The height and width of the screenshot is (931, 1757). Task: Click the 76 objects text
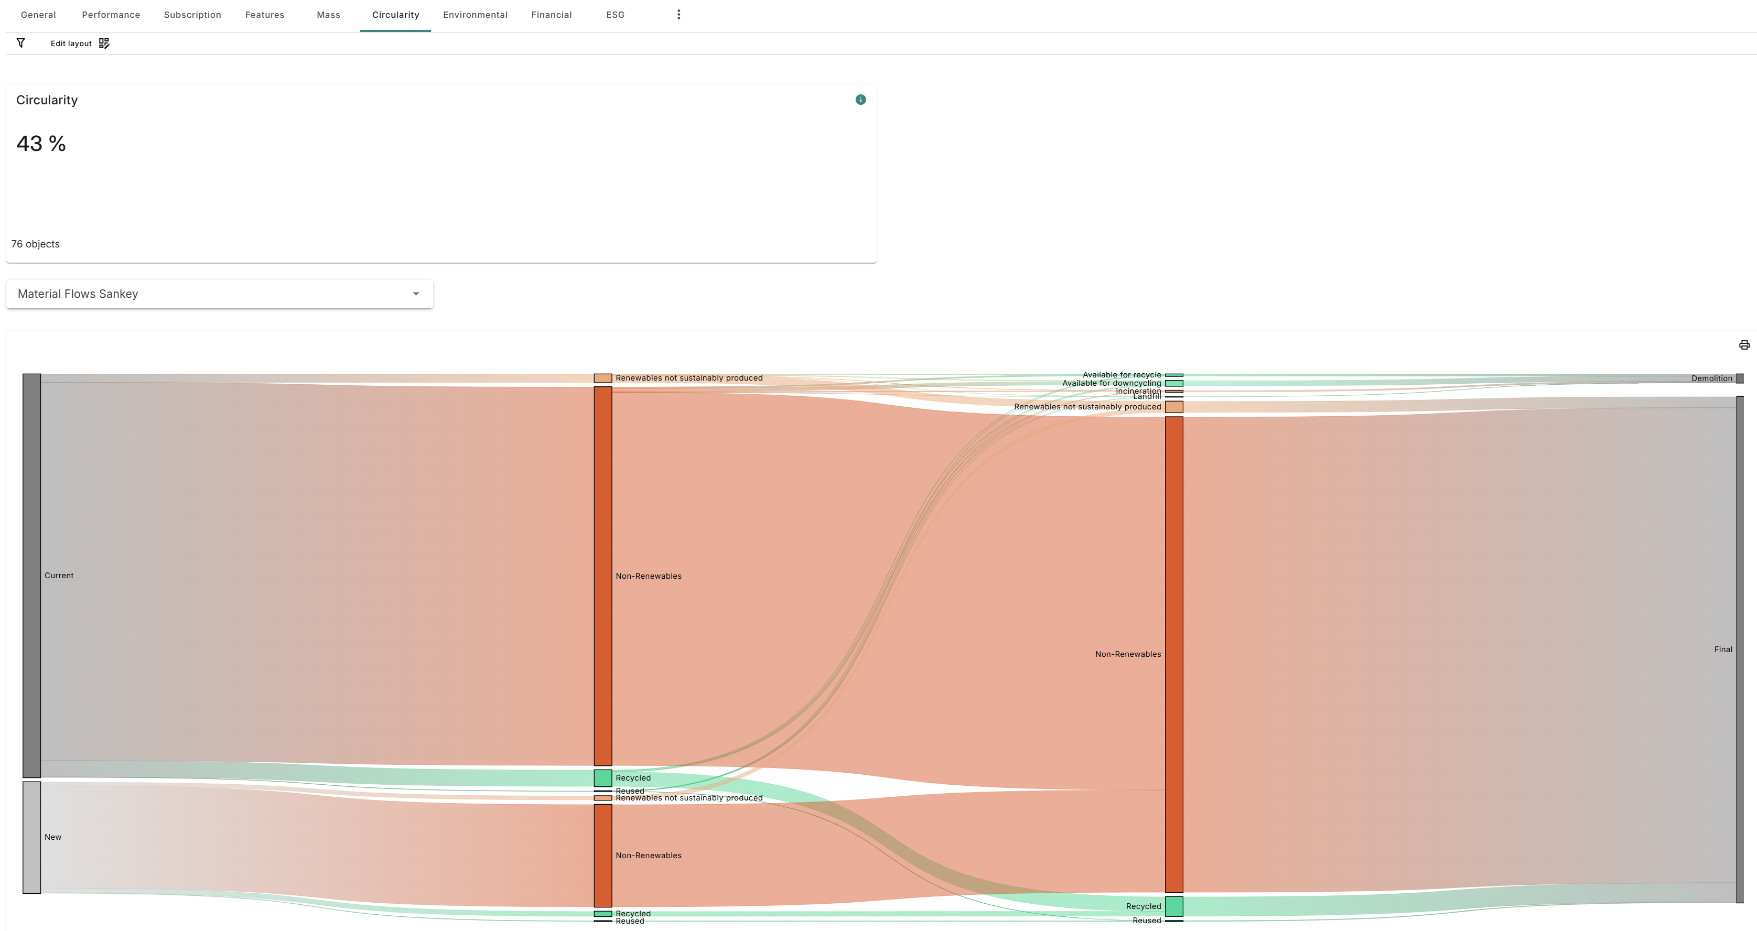(x=36, y=244)
